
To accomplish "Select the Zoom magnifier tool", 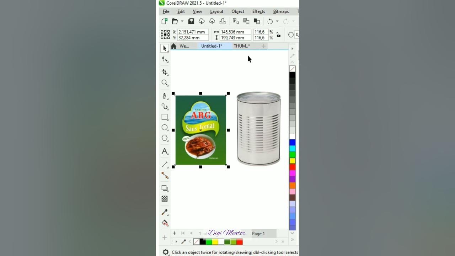I will pyautogui.click(x=165, y=83).
